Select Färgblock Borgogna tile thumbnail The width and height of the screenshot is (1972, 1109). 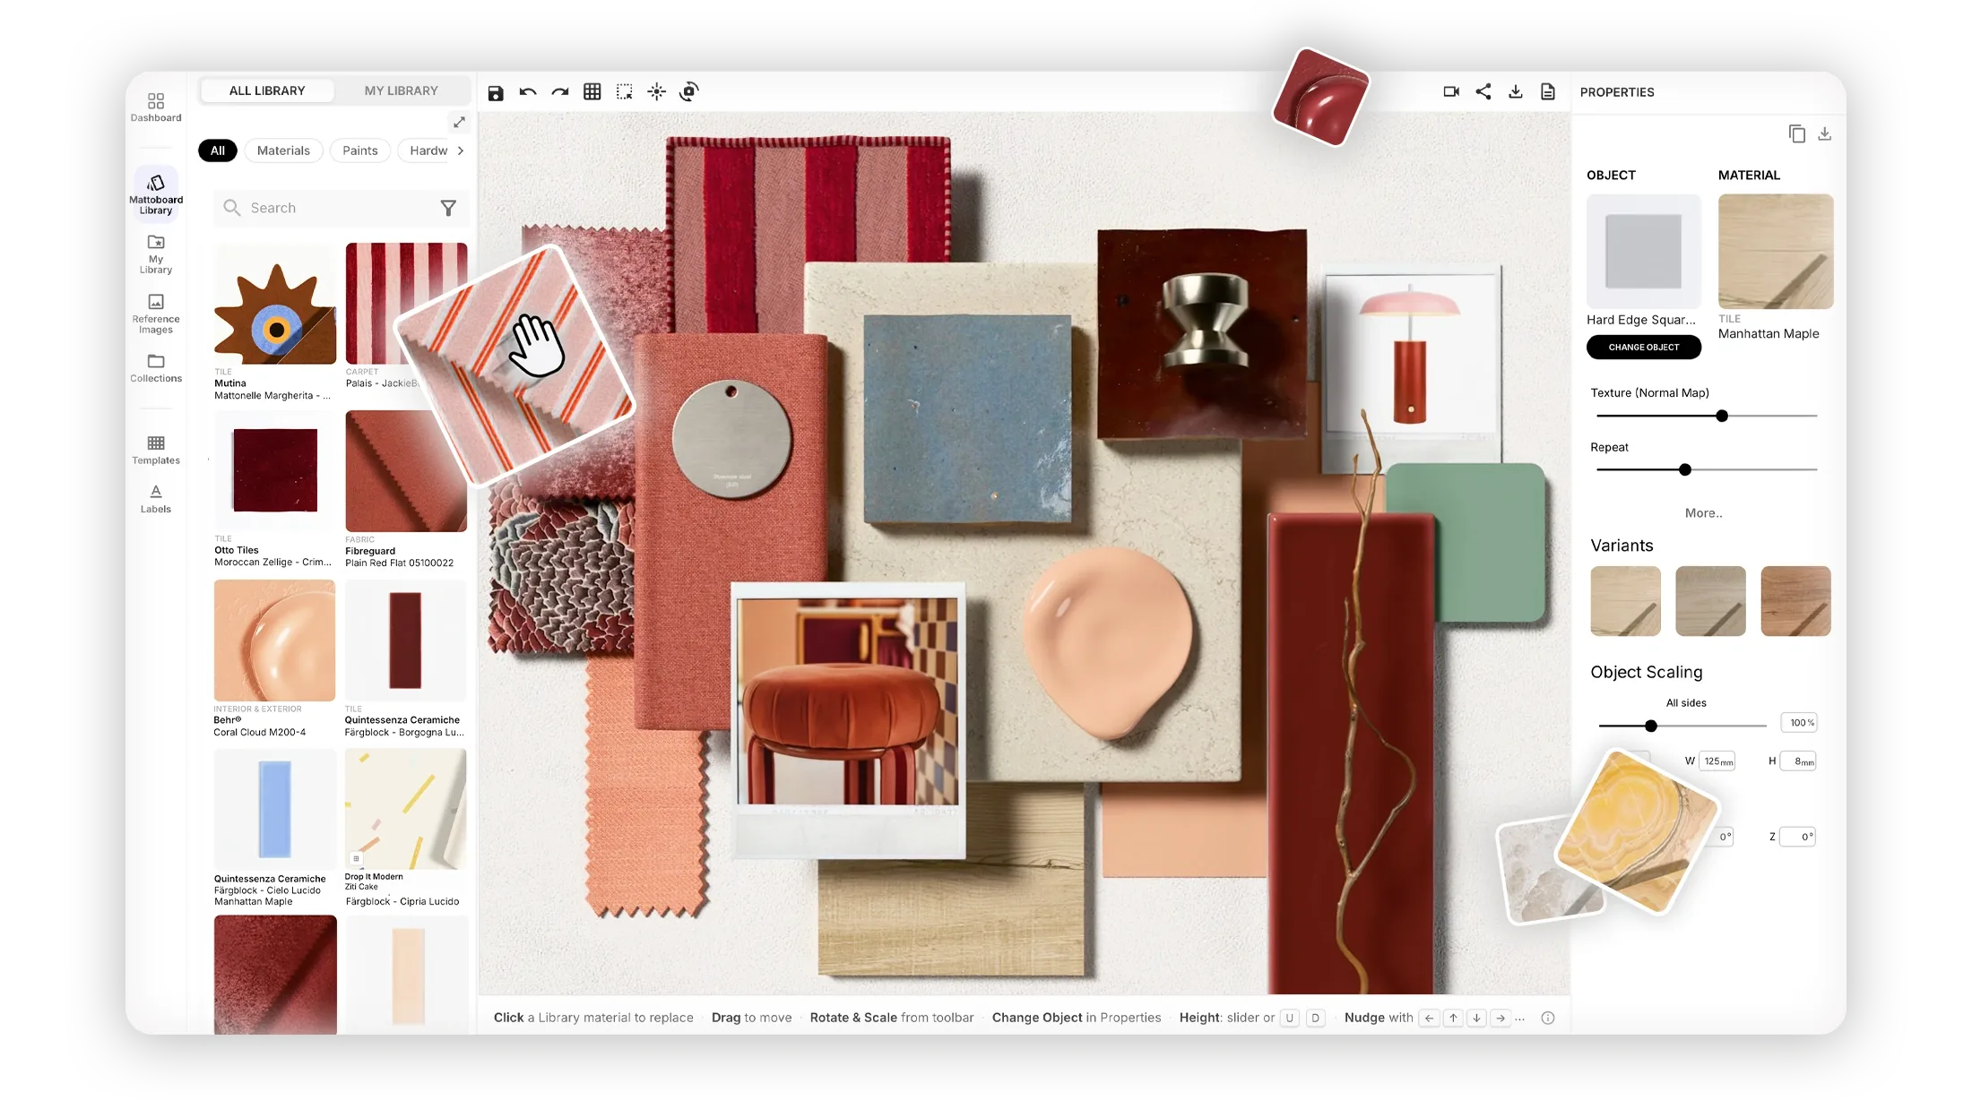coord(406,640)
